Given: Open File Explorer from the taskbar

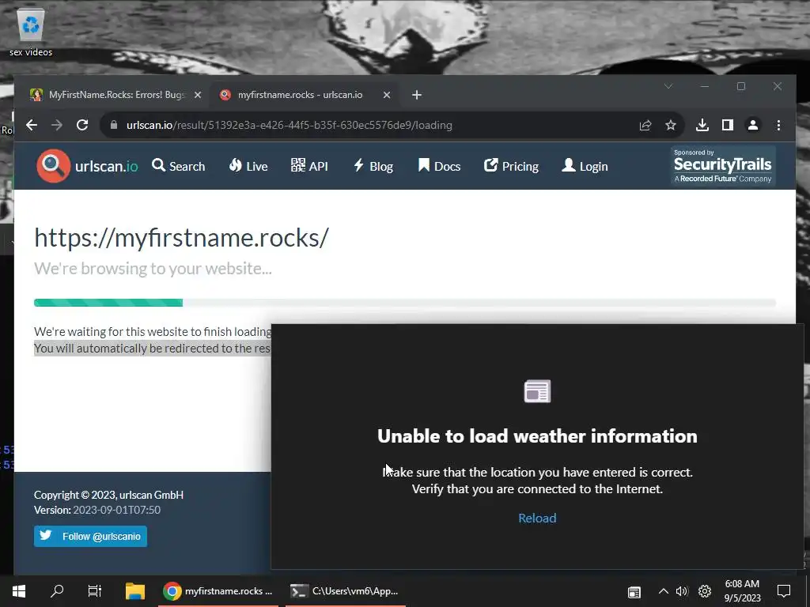Looking at the screenshot, I should [135, 591].
